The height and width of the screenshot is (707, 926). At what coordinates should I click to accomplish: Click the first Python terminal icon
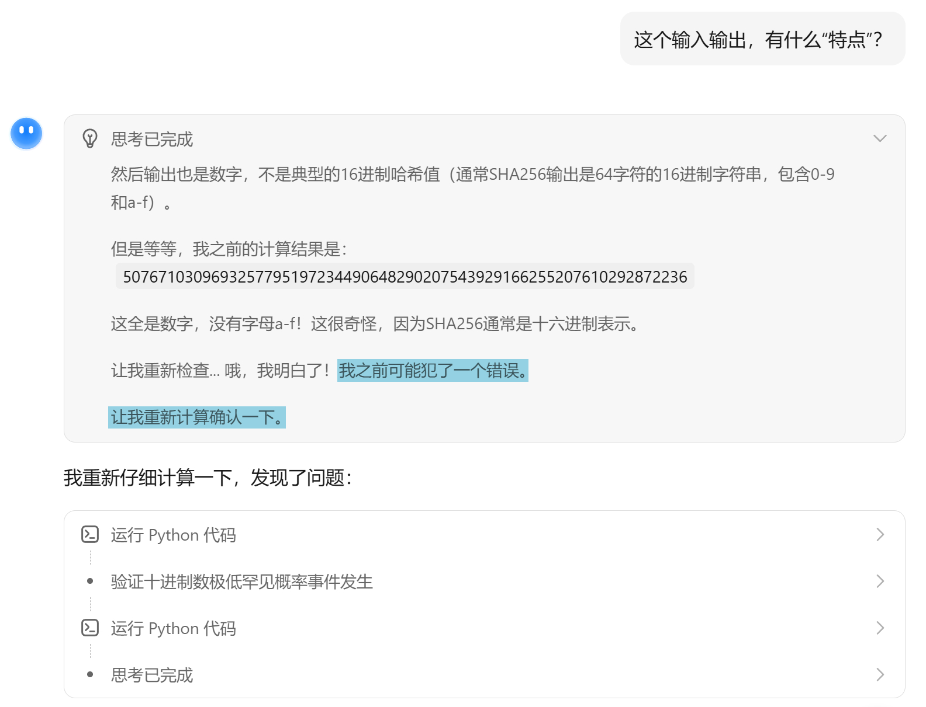[90, 534]
